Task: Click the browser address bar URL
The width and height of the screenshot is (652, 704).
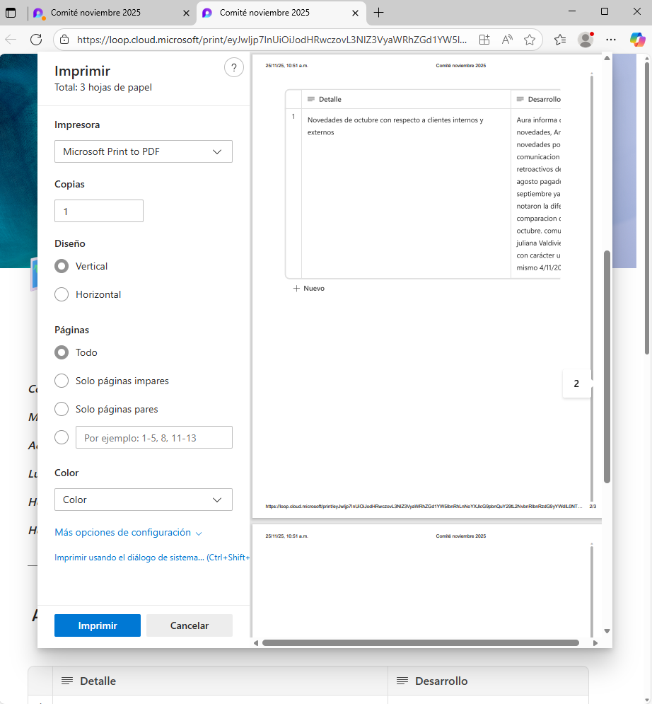Action: [272, 40]
